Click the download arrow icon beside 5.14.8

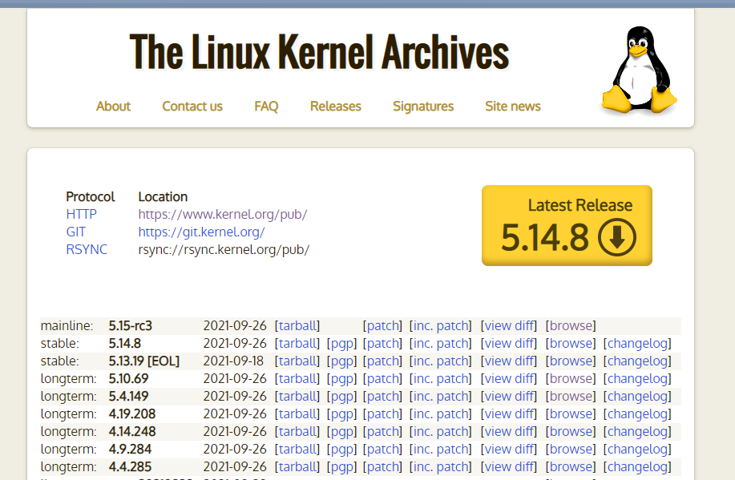pos(617,237)
